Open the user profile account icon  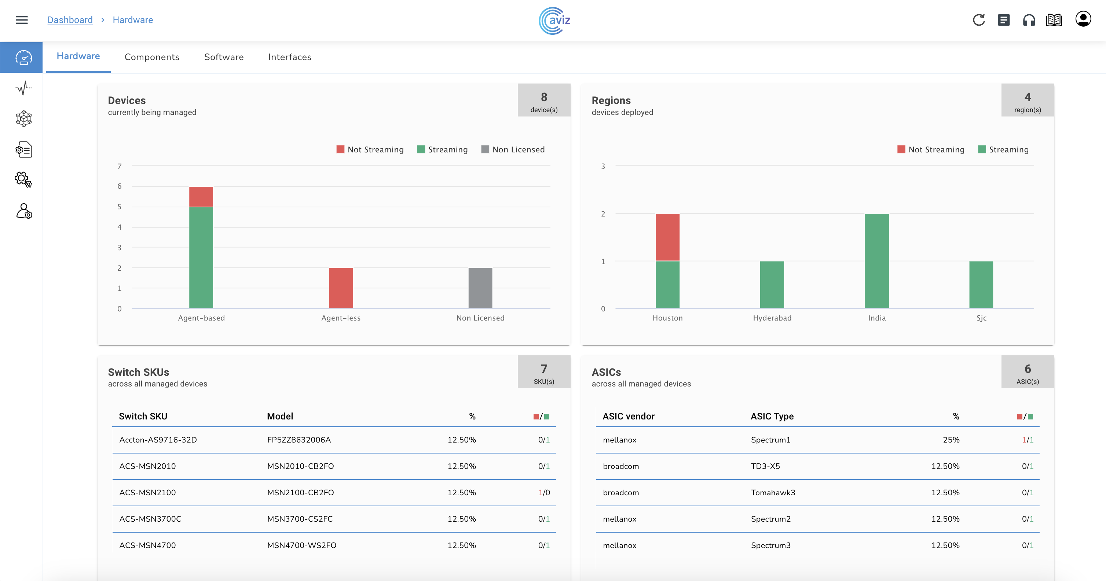pos(1083,19)
